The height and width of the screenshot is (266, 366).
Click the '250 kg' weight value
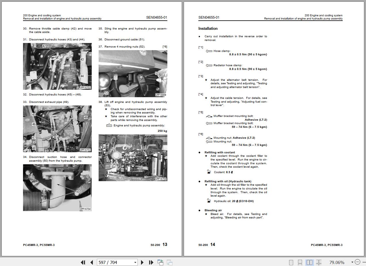[162, 131]
